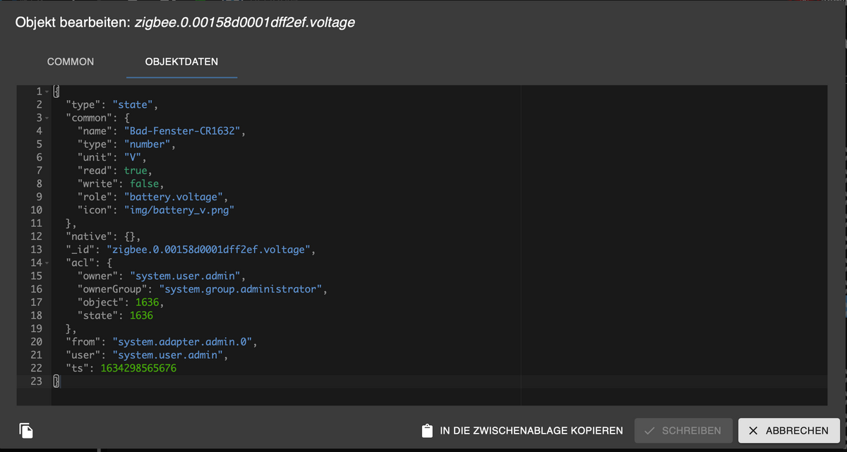This screenshot has height=452, width=847.
Task: Collapse the "common" block fold arrow
Action: [x=47, y=118]
